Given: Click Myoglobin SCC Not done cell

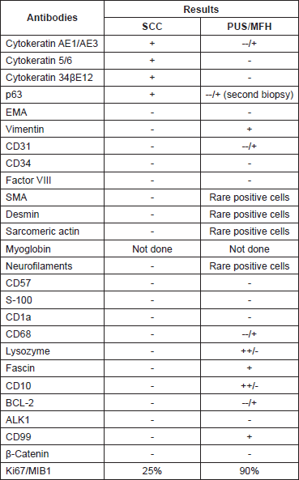Looking at the screenshot, I should point(152,248).
